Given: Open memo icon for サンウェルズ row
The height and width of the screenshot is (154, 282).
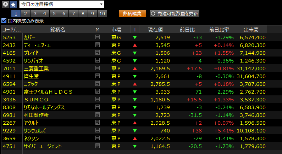Looking at the screenshot, I should [x=98, y=130].
